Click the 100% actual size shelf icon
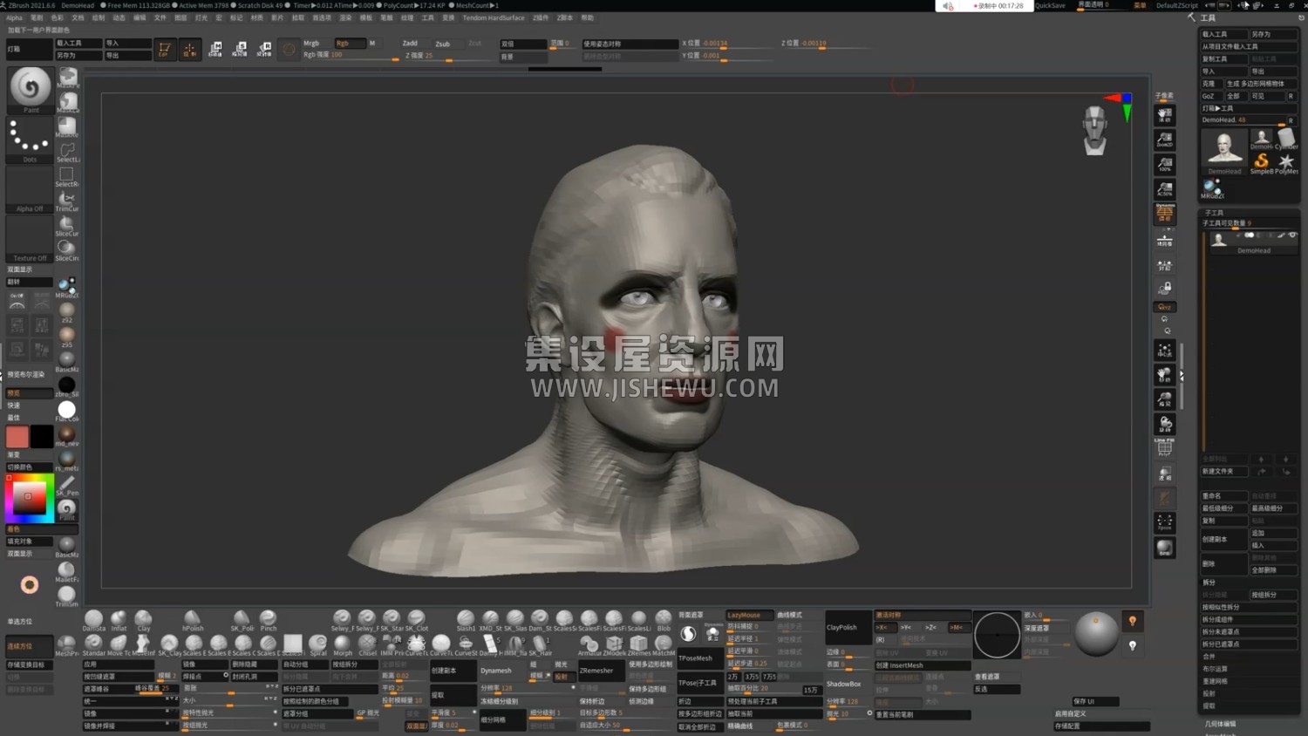 pyautogui.click(x=1164, y=164)
